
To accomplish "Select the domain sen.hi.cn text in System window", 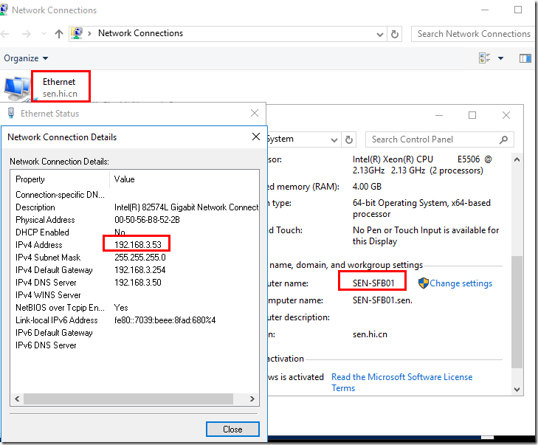I will point(370,334).
